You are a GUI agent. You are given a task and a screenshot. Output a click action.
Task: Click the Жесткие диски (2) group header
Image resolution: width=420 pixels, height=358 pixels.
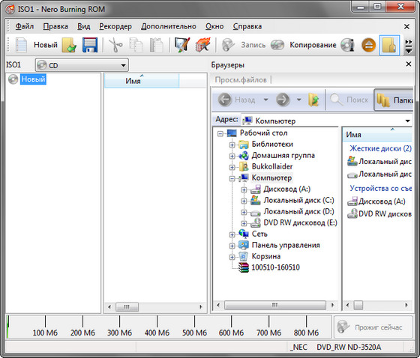click(380, 148)
